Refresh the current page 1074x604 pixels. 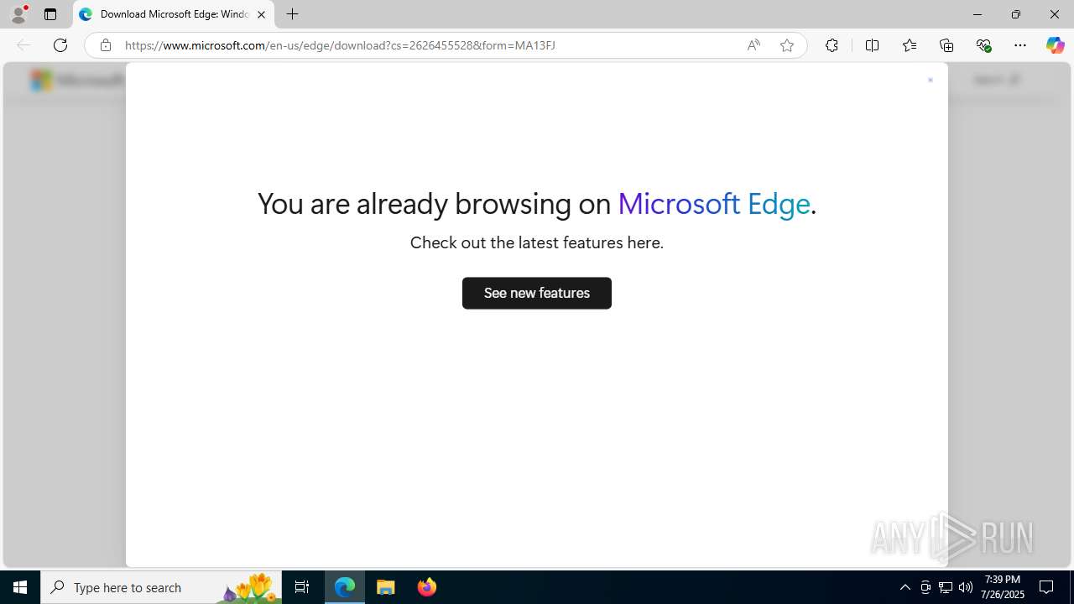click(x=60, y=45)
